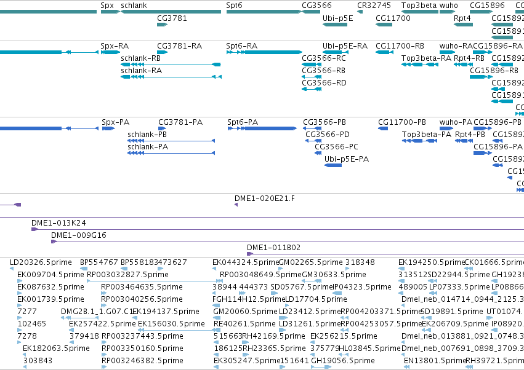Click the RP003464635.5prime EST label
This screenshot has height=370, width=524.
(142, 287)
